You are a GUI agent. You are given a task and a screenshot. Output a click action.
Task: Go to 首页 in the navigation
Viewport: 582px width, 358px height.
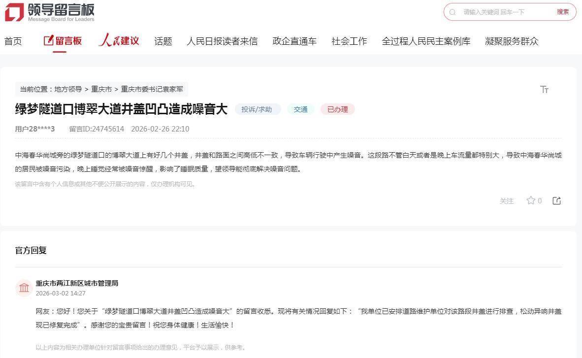click(13, 41)
